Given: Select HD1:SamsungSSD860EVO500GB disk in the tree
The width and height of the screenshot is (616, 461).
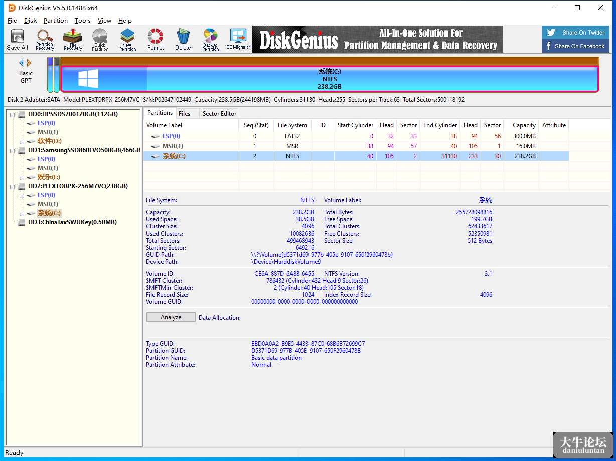Looking at the screenshot, I should 84,150.
